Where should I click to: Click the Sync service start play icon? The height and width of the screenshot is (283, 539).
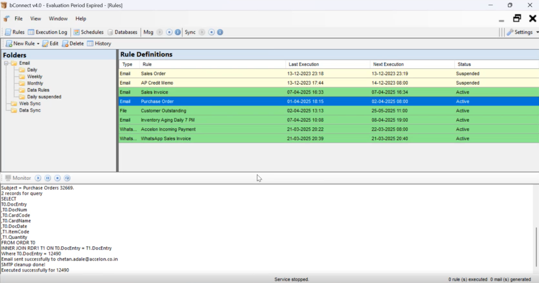pyautogui.click(x=202, y=32)
